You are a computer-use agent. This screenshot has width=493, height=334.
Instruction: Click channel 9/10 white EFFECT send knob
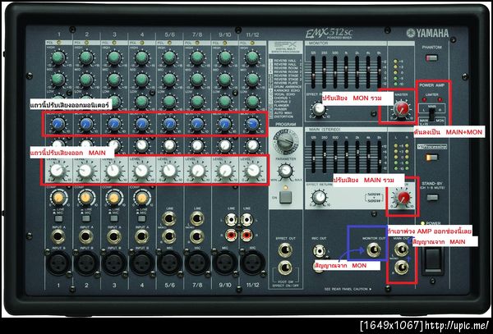(x=225, y=145)
